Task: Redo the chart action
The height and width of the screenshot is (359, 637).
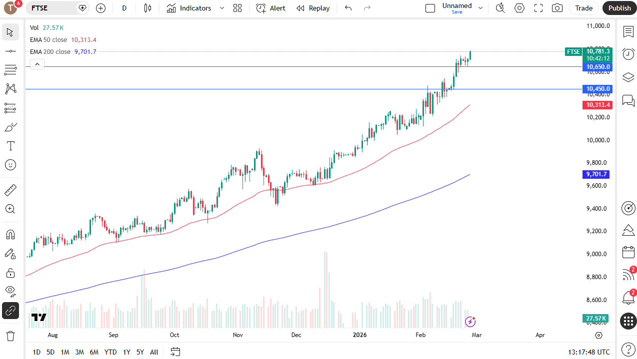Action: click(367, 8)
